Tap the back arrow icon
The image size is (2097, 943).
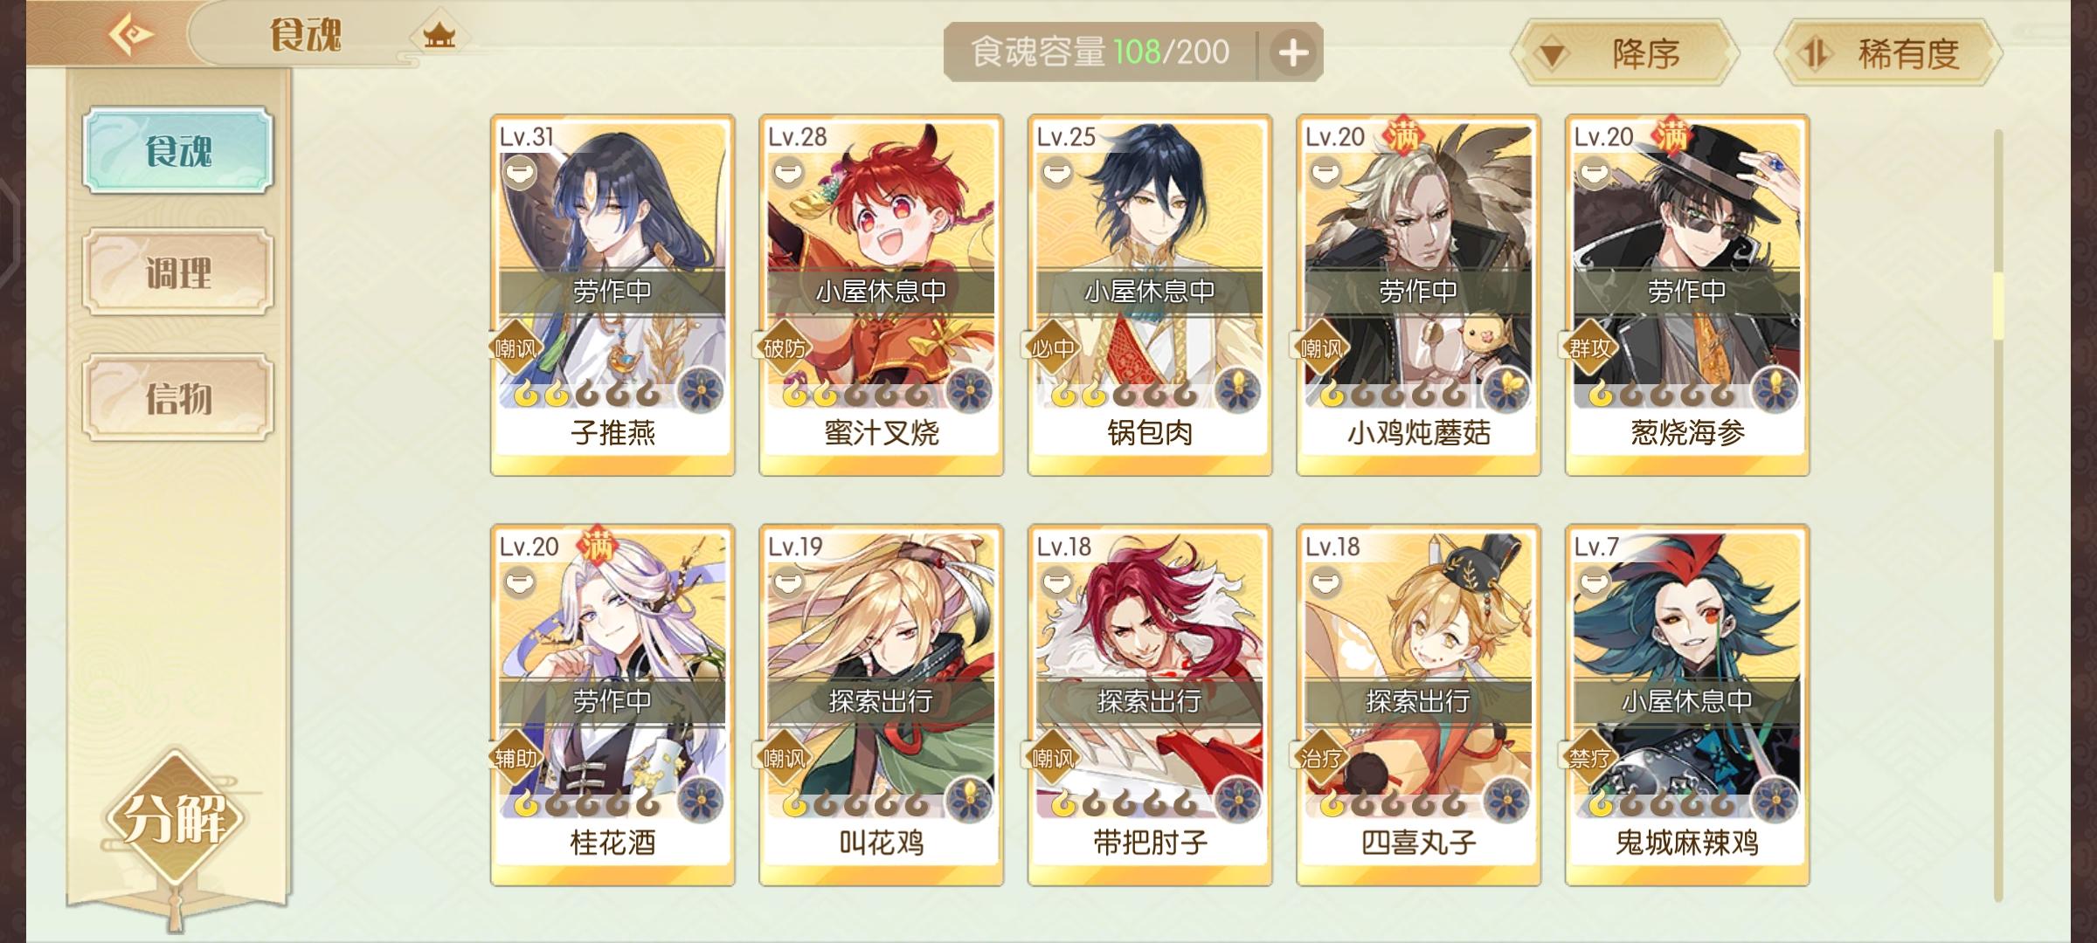click(131, 35)
